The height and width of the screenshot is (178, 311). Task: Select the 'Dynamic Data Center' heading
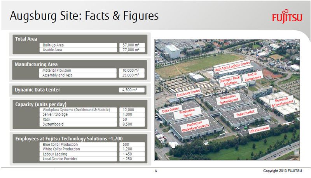(37, 90)
